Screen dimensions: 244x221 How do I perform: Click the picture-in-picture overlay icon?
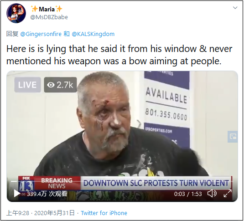[233, 137]
